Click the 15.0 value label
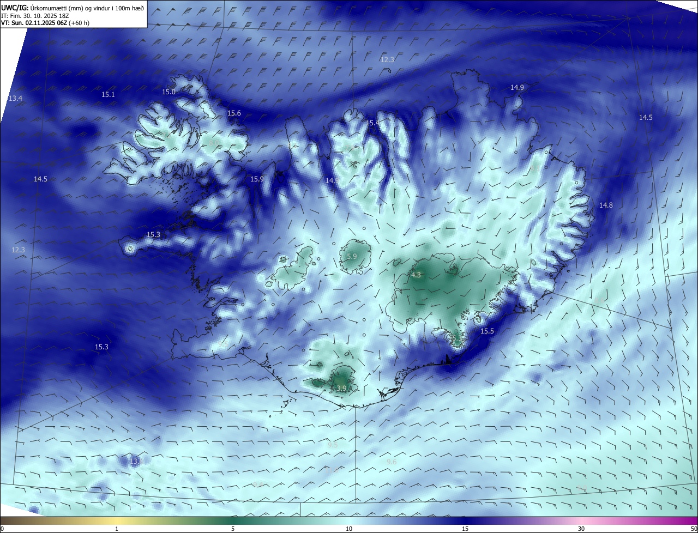The image size is (698, 533). tap(169, 92)
